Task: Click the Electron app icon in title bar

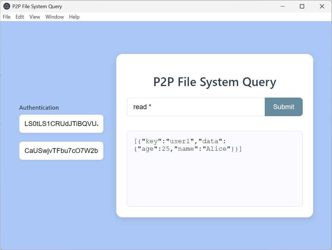Action: [6, 6]
